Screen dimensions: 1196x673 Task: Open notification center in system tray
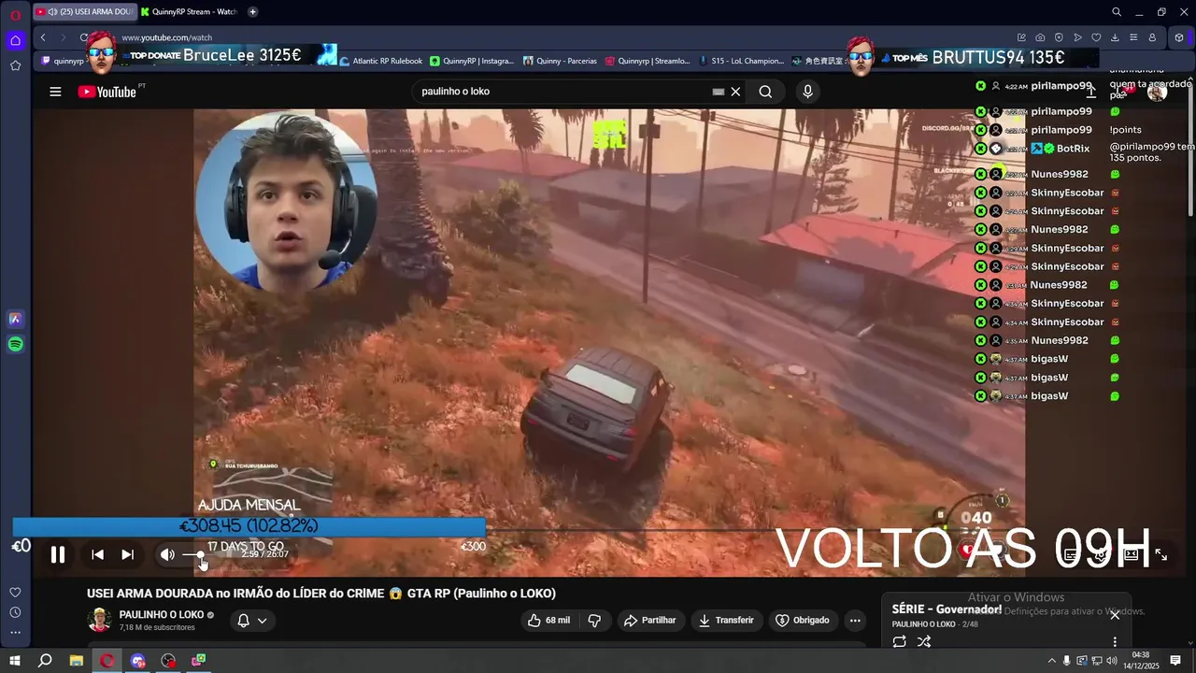point(1175,661)
